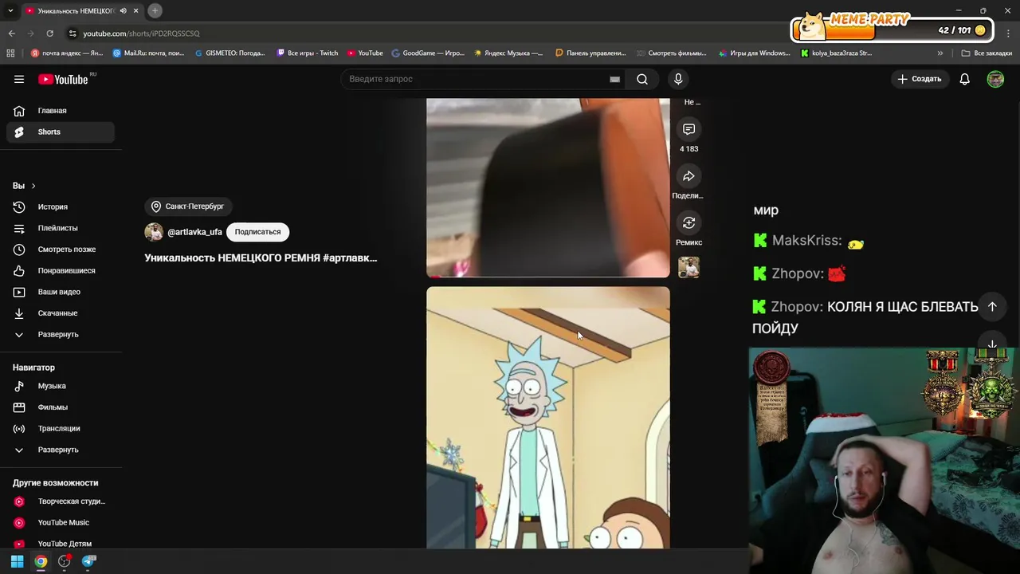The height and width of the screenshot is (574, 1020).
Task: Go to previous Short with up arrow
Action: pos(992,307)
